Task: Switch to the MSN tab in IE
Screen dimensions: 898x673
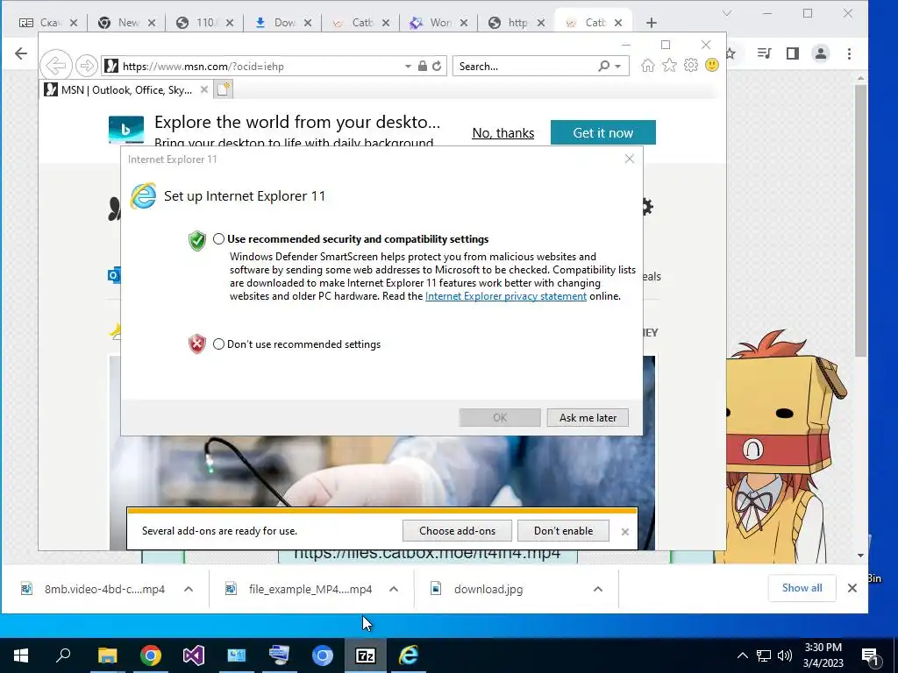Action: (x=125, y=90)
